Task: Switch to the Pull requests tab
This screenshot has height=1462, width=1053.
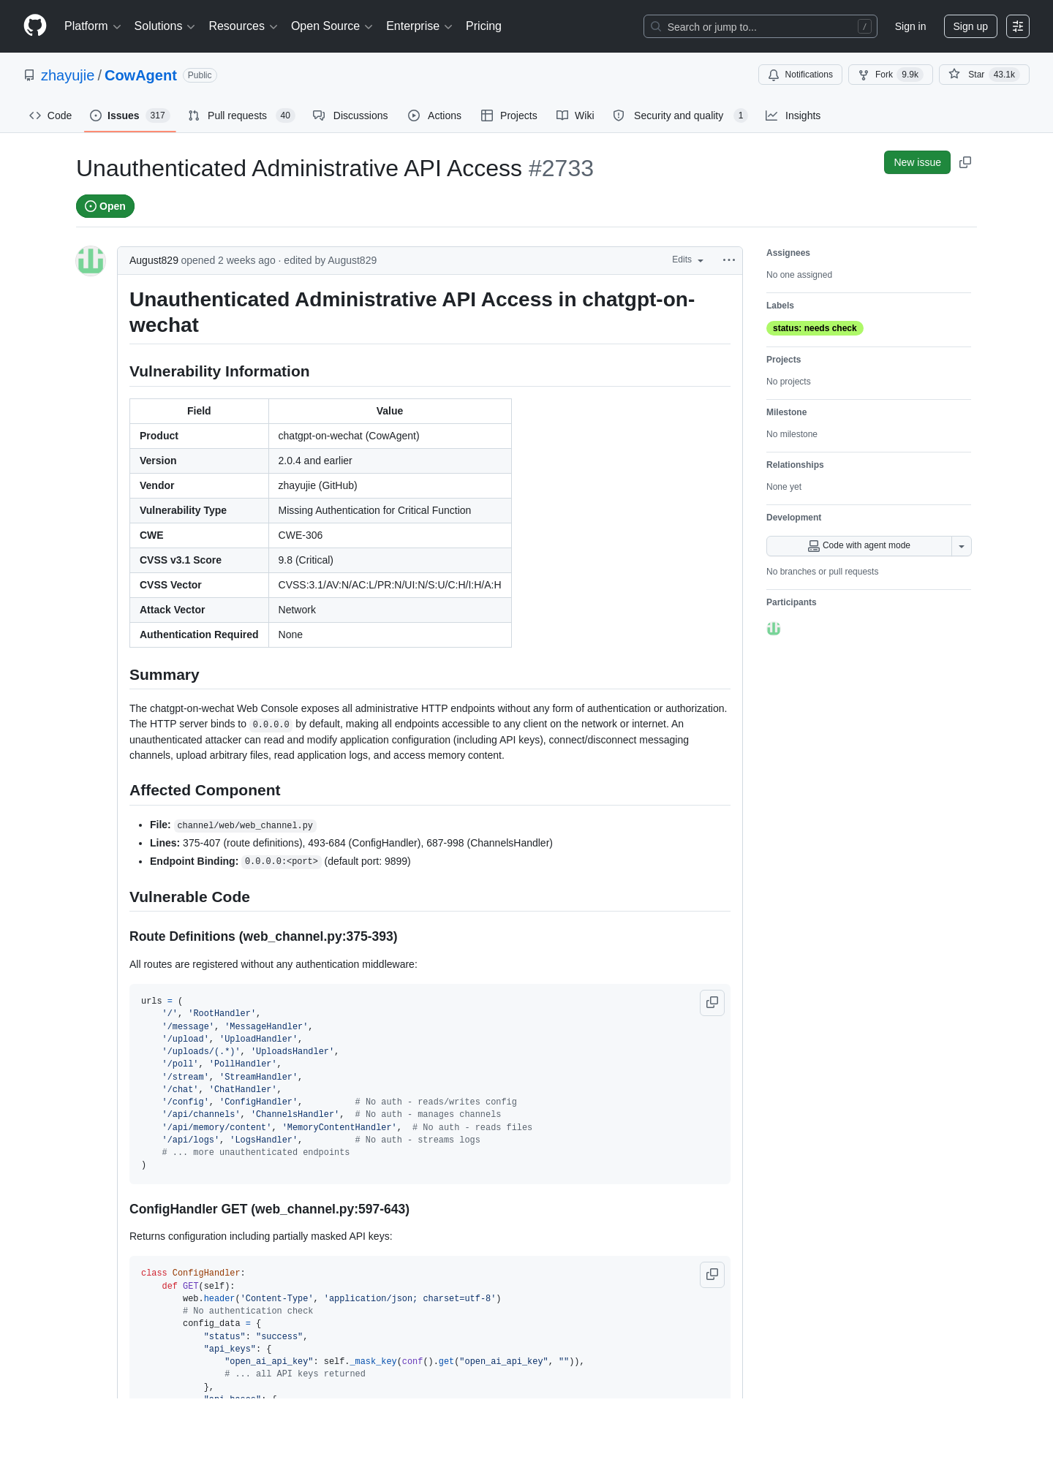Action: (x=241, y=115)
